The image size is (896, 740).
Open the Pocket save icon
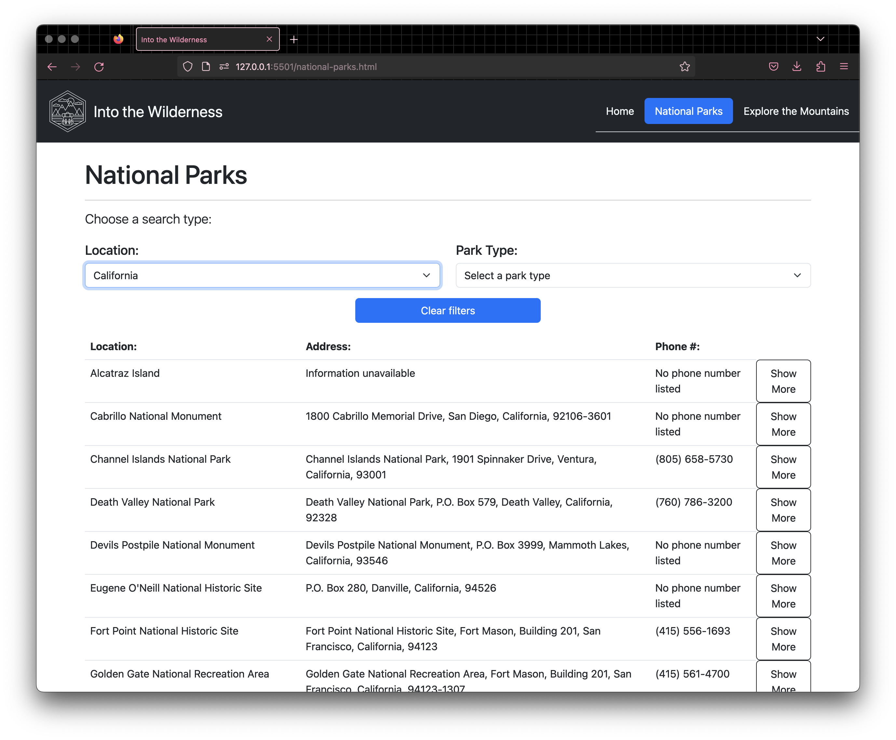point(773,66)
